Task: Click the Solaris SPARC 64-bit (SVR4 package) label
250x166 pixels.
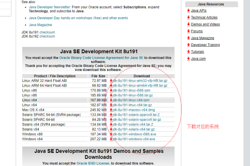Action: tap(51, 115)
